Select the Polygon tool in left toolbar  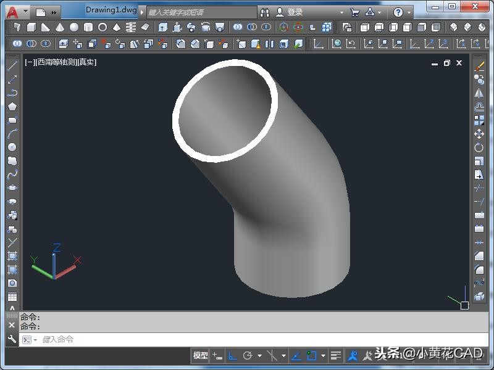pos(12,106)
